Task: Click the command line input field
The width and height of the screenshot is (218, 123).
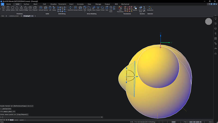Action: pyautogui.click(x=52, y=117)
